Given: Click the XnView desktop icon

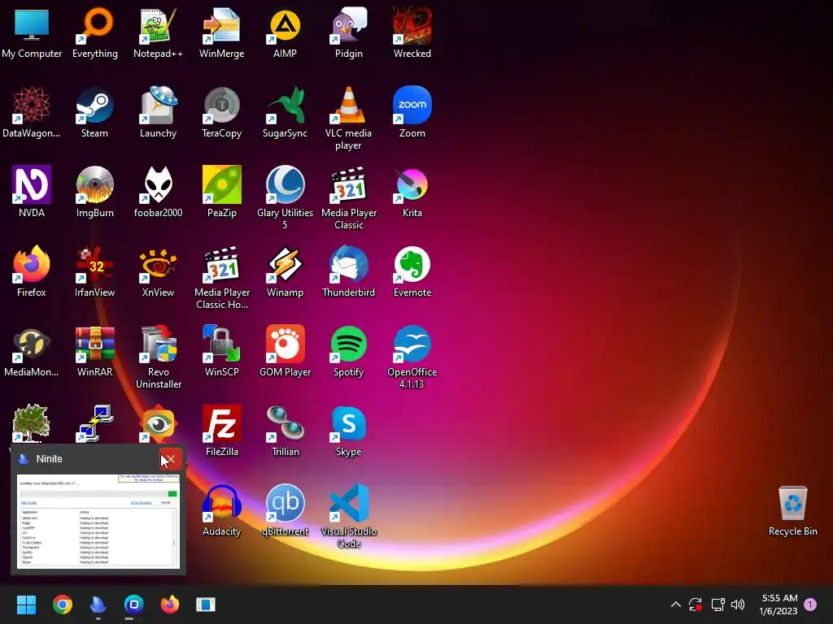Looking at the screenshot, I should pyautogui.click(x=158, y=271).
